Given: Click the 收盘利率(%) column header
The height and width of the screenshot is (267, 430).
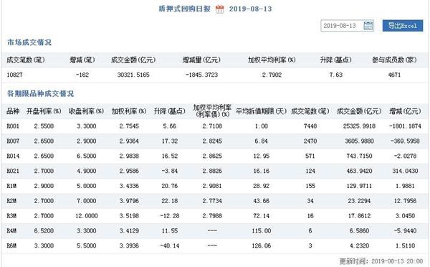Looking at the screenshot, I should (87, 111).
